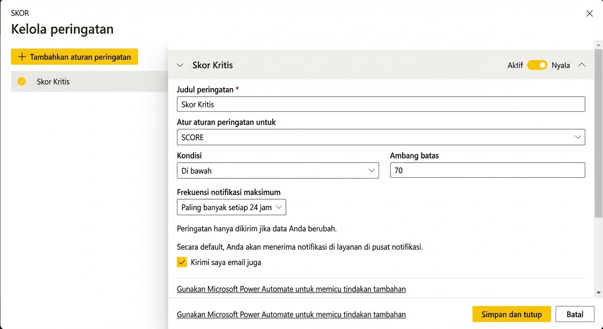Open the Frekuensi notifikasi maksimum dropdown
603x329 pixels.
[x=231, y=207]
